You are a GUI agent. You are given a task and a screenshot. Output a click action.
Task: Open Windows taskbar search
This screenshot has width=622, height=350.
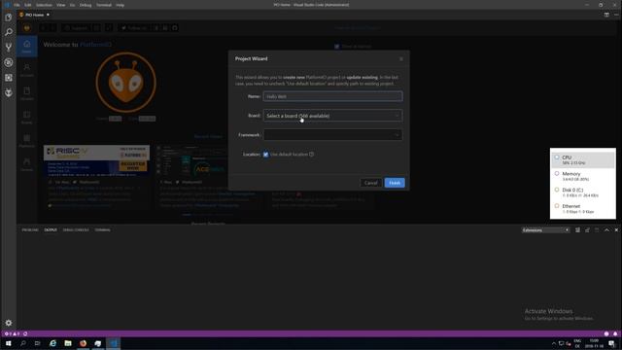tap(22, 343)
